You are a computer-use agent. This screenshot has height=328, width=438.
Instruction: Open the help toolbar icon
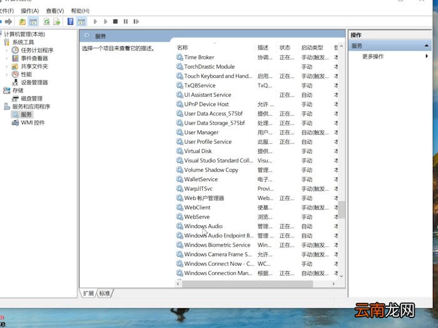coord(70,21)
